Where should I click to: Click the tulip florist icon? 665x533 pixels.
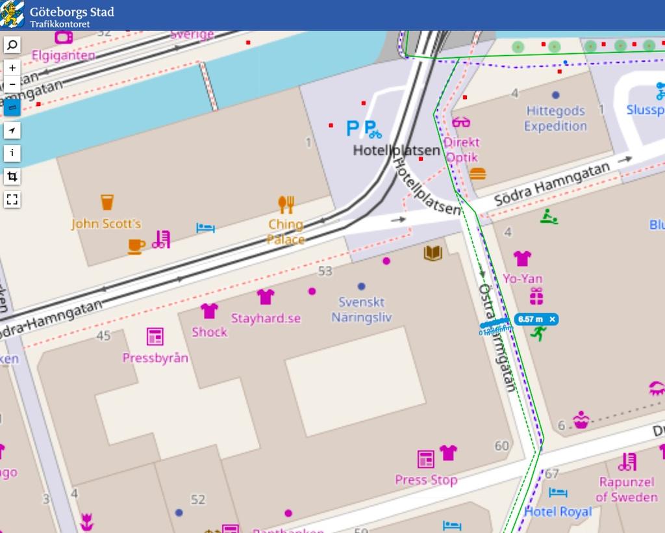86,522
